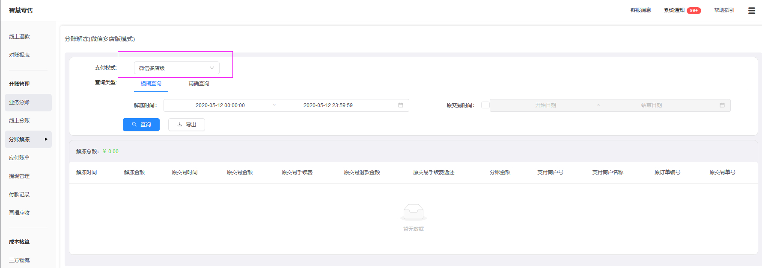762x268 pixels.
Task: Click calendar icon in 解冻时间 field
Action: click(401, 105)
